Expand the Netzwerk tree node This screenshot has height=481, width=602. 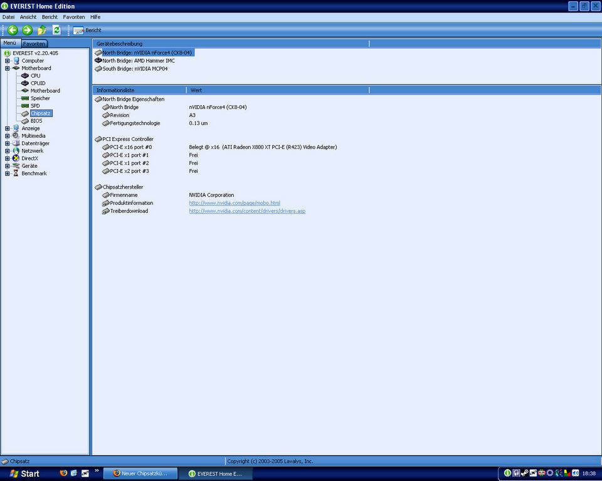click(8, 151)
